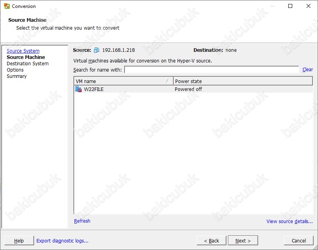The height and width of the screenshot is (250, 318).
Task: Select Options step in sidebar
Action: point(15,70)
